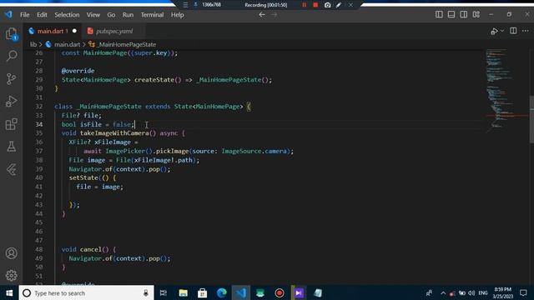The width and height of the screenshot is (534, 300).
Task: Open the Extensions view
Action: (11, 124)
